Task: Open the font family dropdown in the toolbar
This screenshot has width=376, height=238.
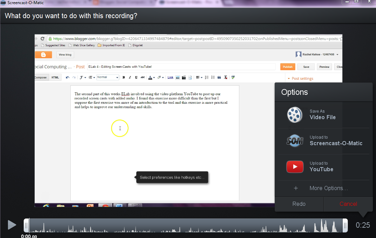Action: coord(83,77)
